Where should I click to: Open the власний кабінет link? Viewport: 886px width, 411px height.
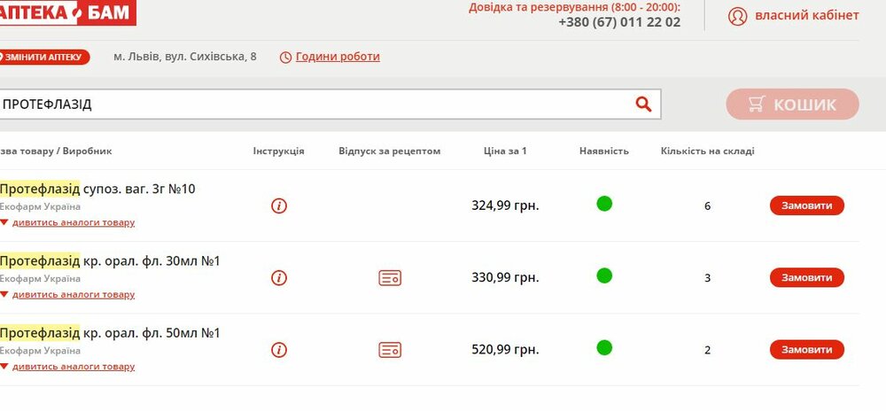807,15
